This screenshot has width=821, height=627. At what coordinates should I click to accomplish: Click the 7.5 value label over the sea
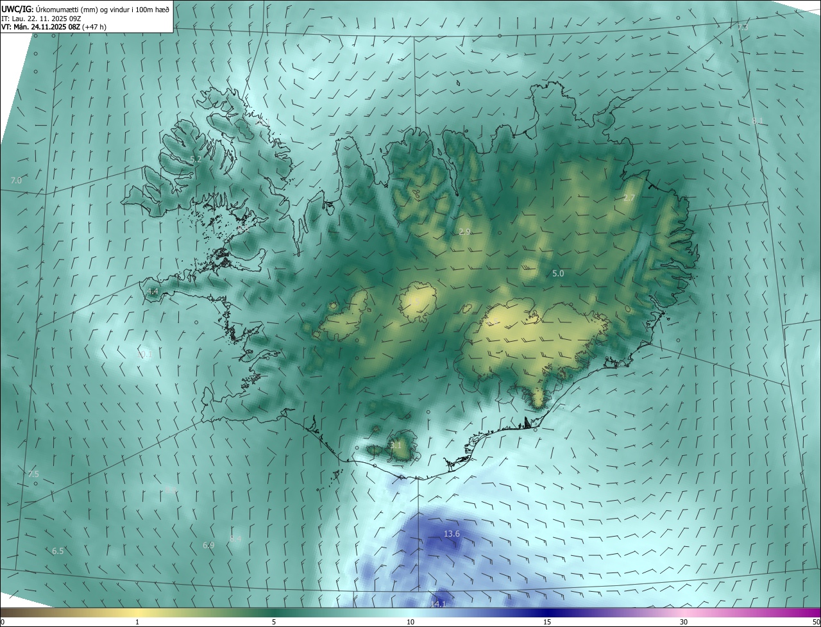33,474
